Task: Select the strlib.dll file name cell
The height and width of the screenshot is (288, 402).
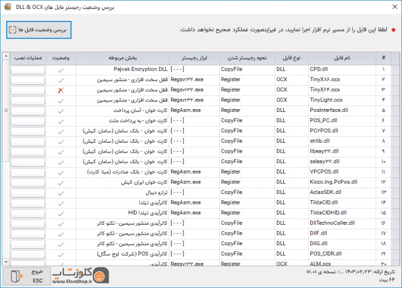Action: 342,141
